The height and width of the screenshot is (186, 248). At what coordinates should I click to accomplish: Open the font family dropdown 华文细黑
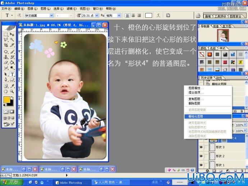coord(52,15)
